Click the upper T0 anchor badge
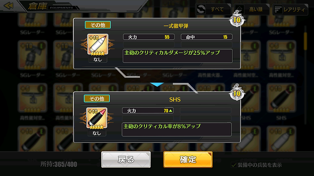Image resolution: width=314 pixels, height=176 pixels. (237, 19)
